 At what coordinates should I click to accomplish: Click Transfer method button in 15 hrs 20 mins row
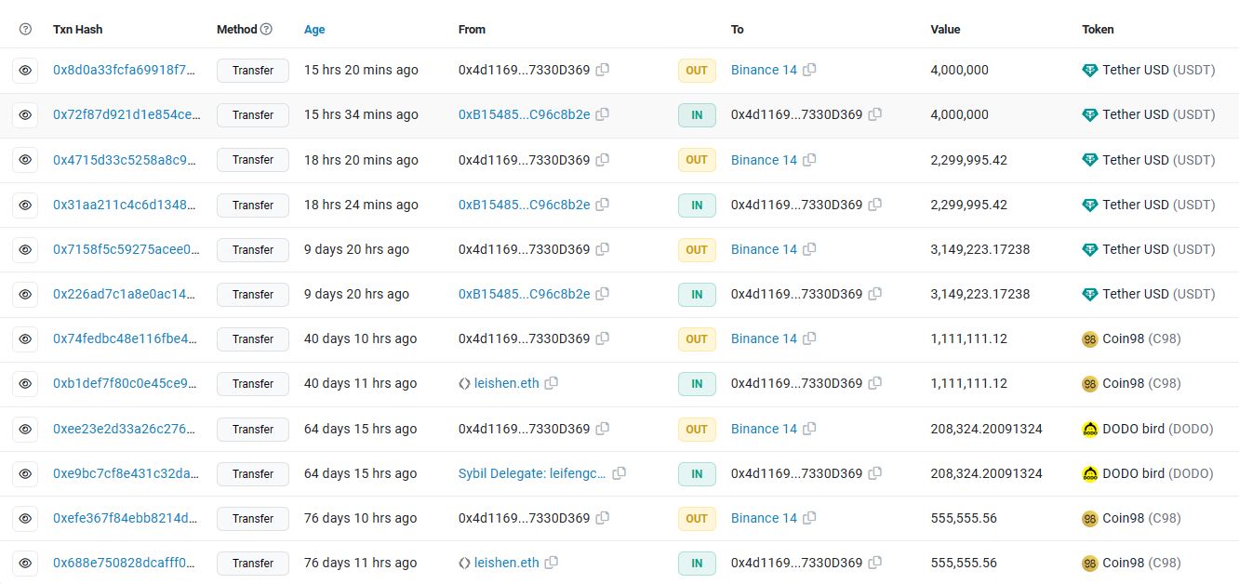[253, 70]
